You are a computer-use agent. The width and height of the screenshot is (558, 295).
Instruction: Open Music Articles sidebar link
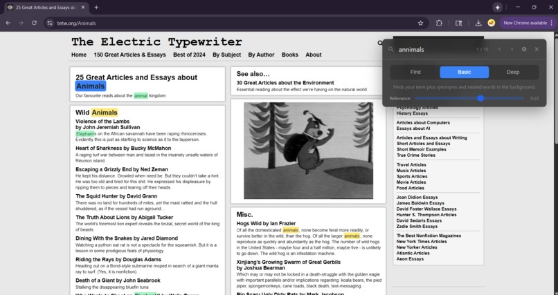coord(411,171)
